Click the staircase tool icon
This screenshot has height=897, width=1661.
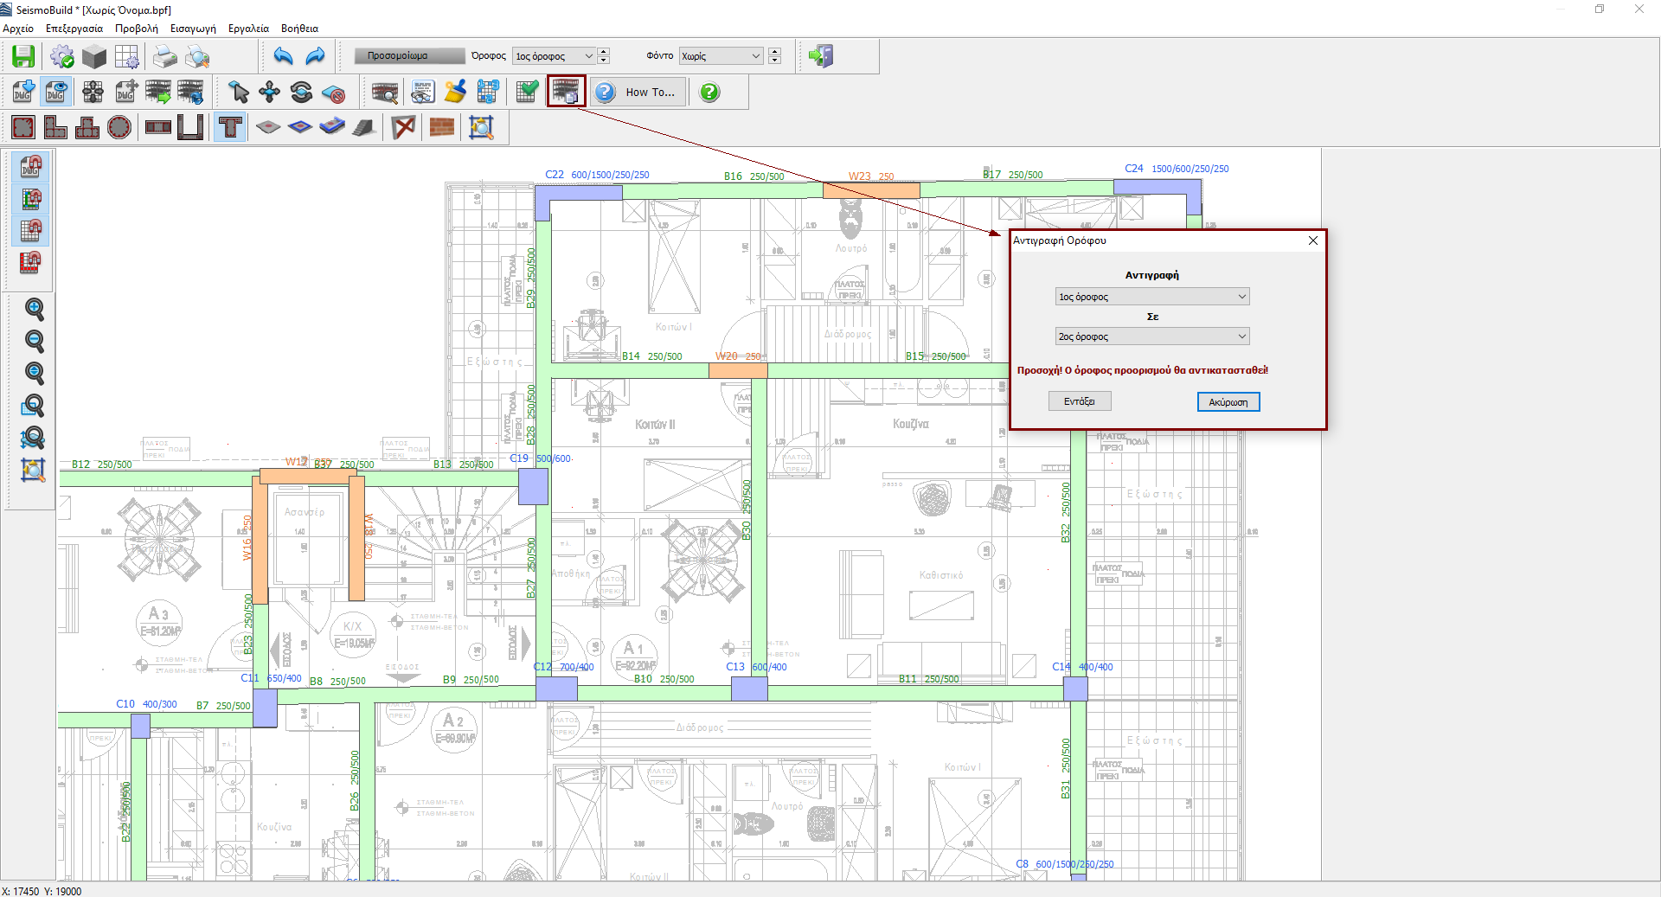click(364, 128)
